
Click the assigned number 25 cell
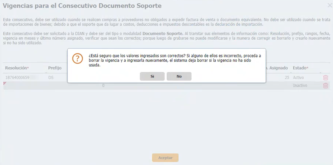[x=287, y=78]
